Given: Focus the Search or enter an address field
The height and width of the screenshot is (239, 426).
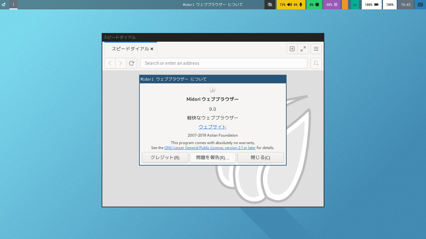Looking at the screenshot, I should click(x=224, y=63).
